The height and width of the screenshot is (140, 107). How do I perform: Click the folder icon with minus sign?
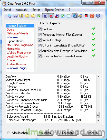pyautogui.click(x=27, y=16)
